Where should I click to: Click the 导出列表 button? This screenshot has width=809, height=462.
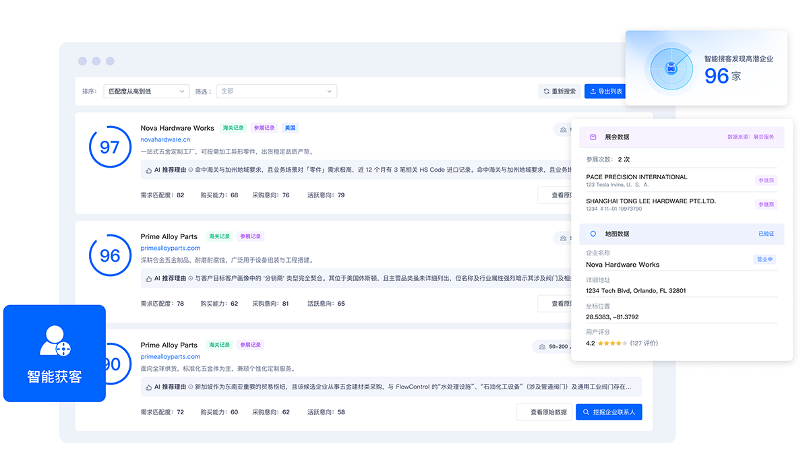(606, 91)
